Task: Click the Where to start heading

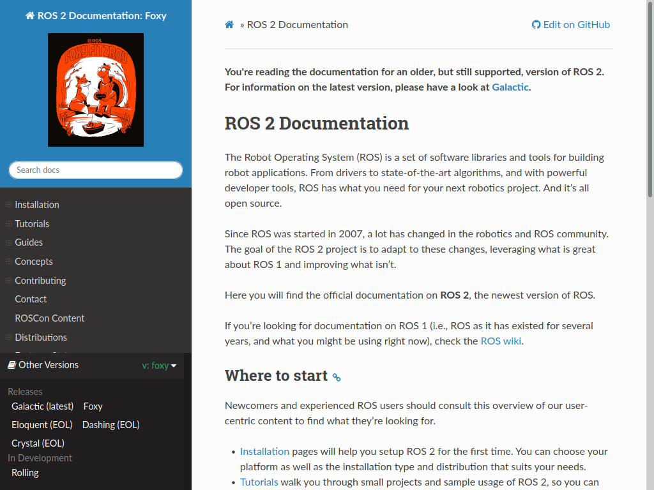Action: point(276,376)
